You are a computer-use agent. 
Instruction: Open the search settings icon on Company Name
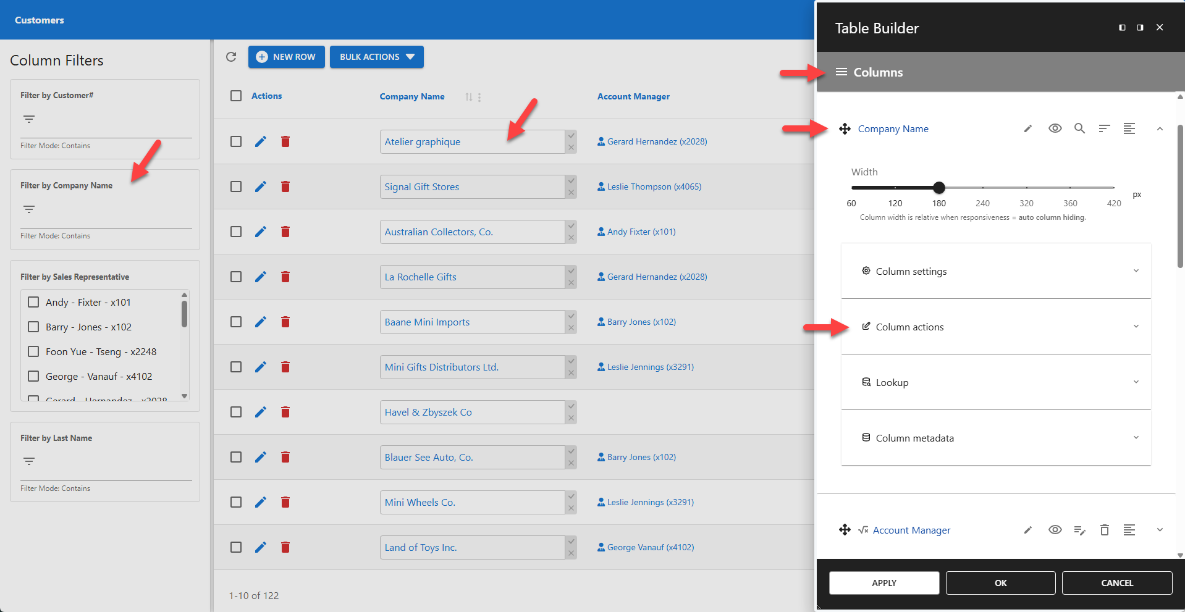click(1079, 128)
